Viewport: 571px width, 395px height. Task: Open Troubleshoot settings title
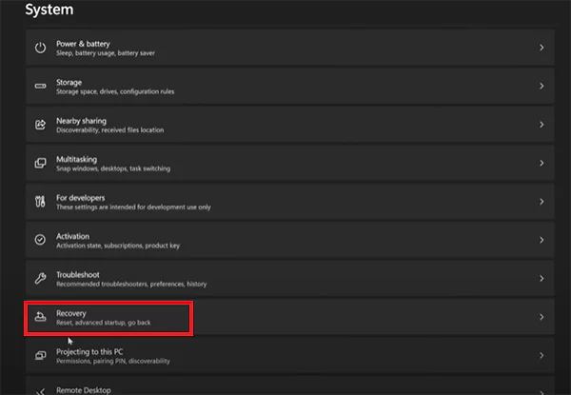78,275
